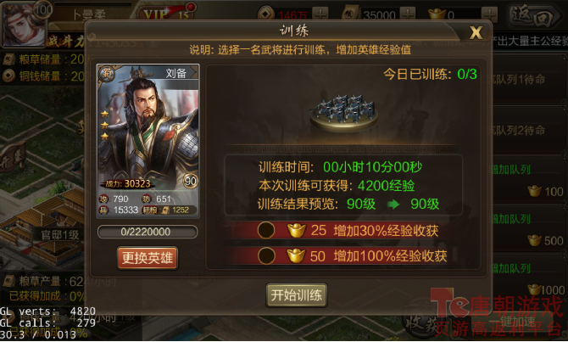The width and height of the screenshot is (568, 342).
Task: Click the 蜀 faction emblem on hero card
Action: 106,74
